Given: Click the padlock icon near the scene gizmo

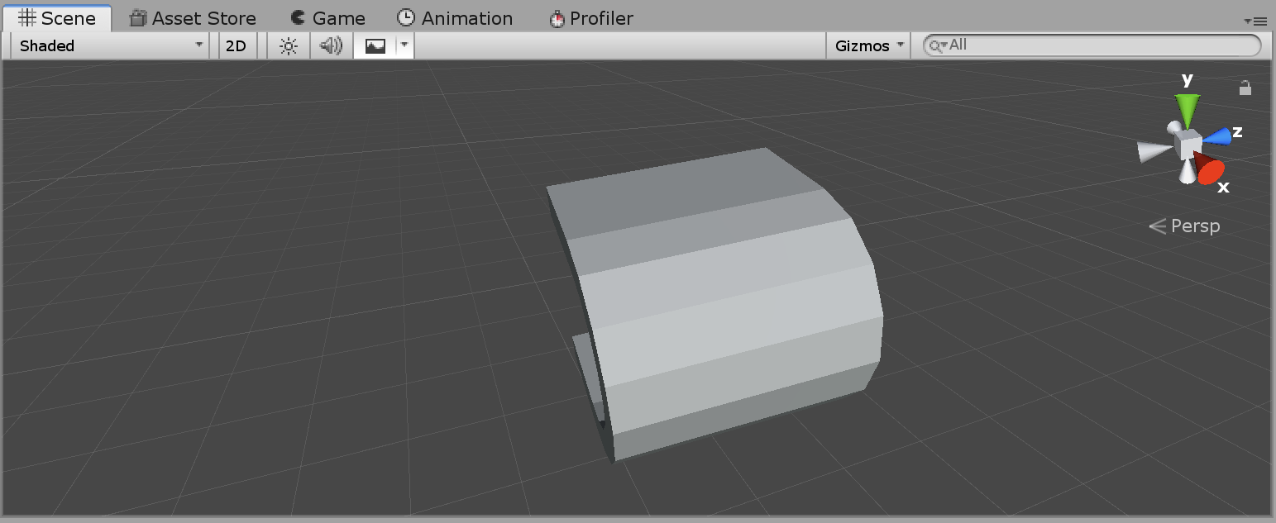Looking at the screenshot, I should click(x=1245, y=86).
